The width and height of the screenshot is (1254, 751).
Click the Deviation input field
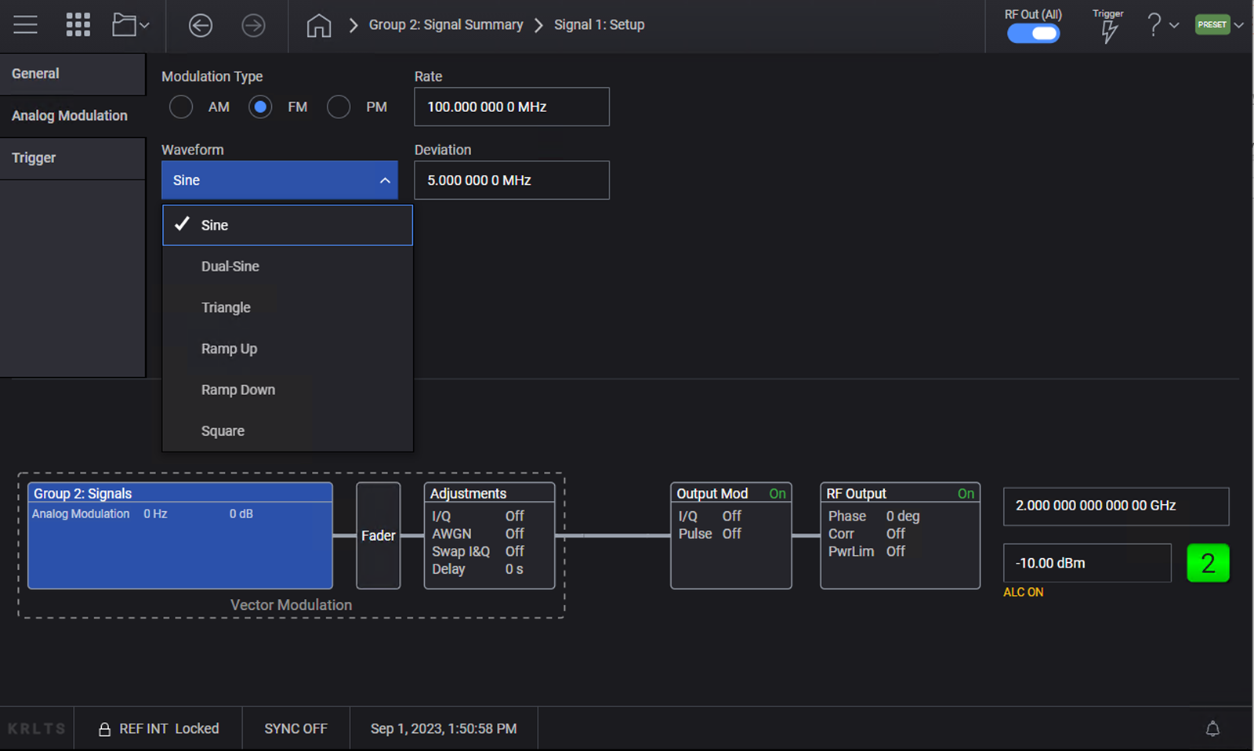click(x=511, y=180)
